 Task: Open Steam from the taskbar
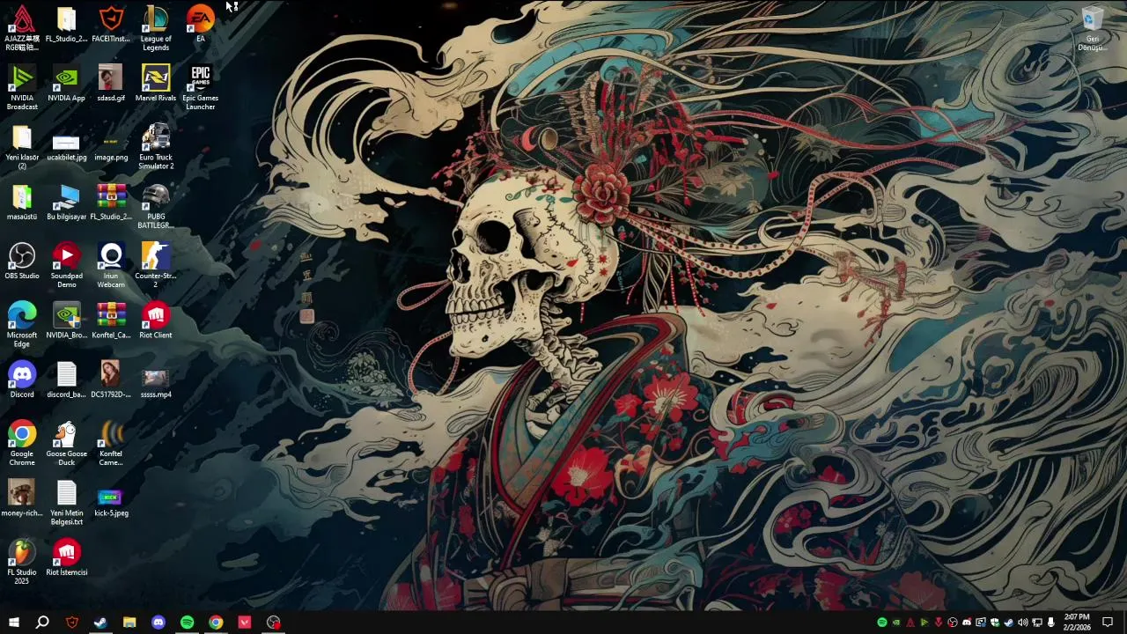[100, 623]
